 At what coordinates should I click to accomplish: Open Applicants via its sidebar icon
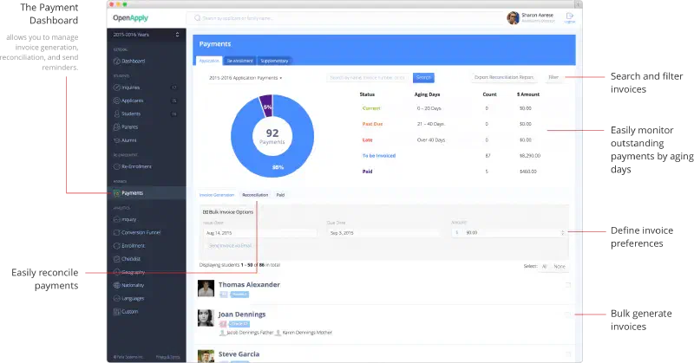tap(117, 100)
